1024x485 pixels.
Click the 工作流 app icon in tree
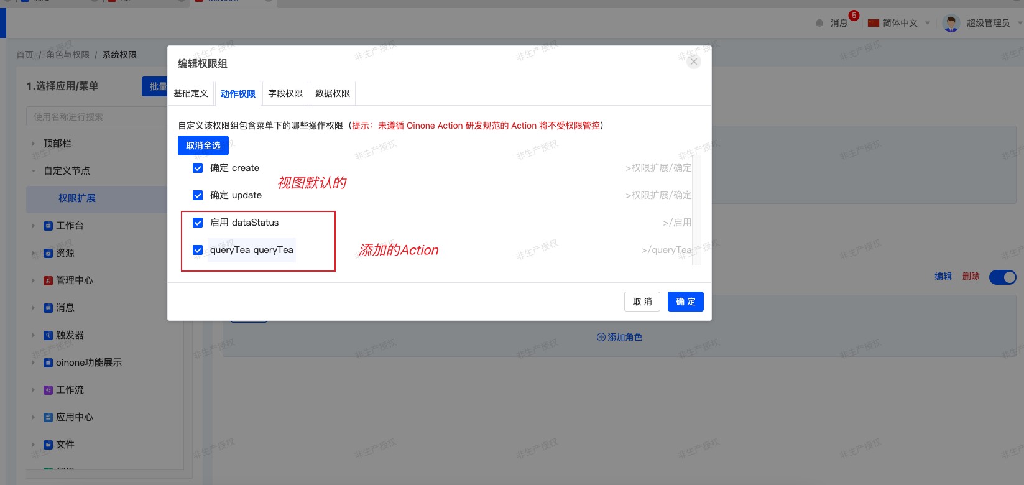tap(48, 390)
